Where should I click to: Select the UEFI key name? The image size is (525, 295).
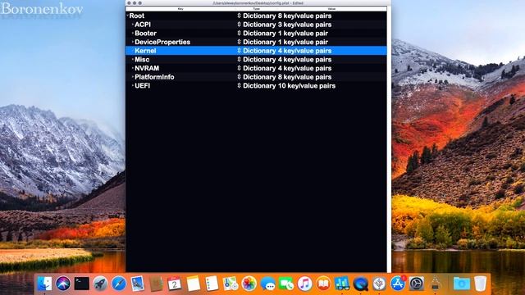click(142, 85)
